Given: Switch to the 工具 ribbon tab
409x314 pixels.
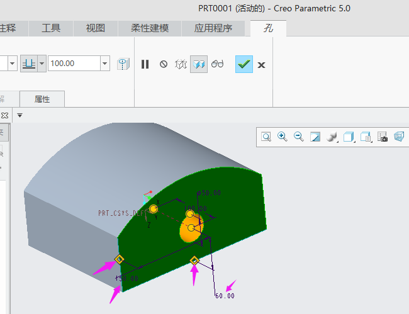Looking at the screenshot, I should (51, 28).
